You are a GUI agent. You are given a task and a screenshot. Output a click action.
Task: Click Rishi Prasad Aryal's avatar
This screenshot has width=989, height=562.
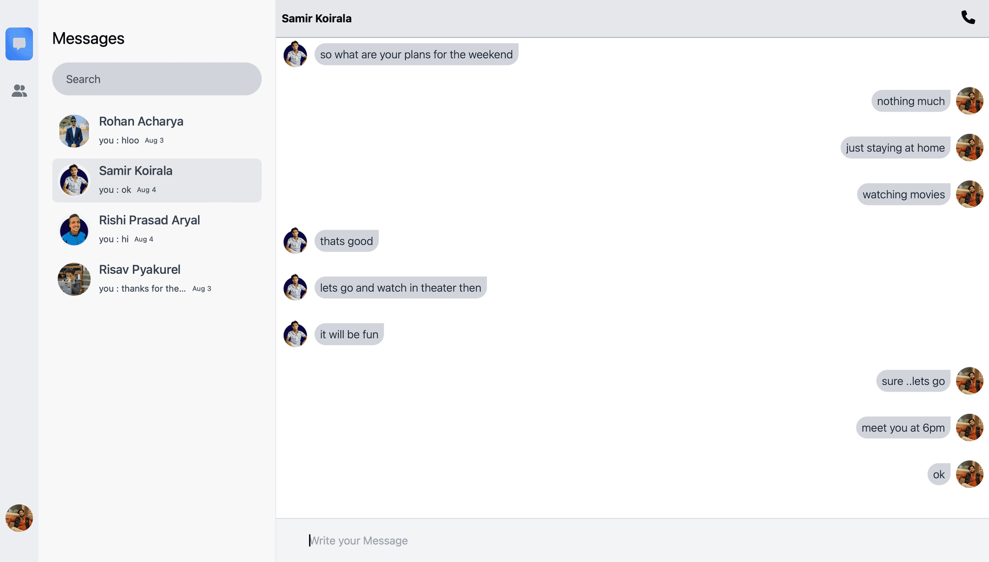click(74, 230)
